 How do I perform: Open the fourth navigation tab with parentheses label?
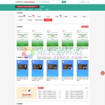click(x=39, y=9)
